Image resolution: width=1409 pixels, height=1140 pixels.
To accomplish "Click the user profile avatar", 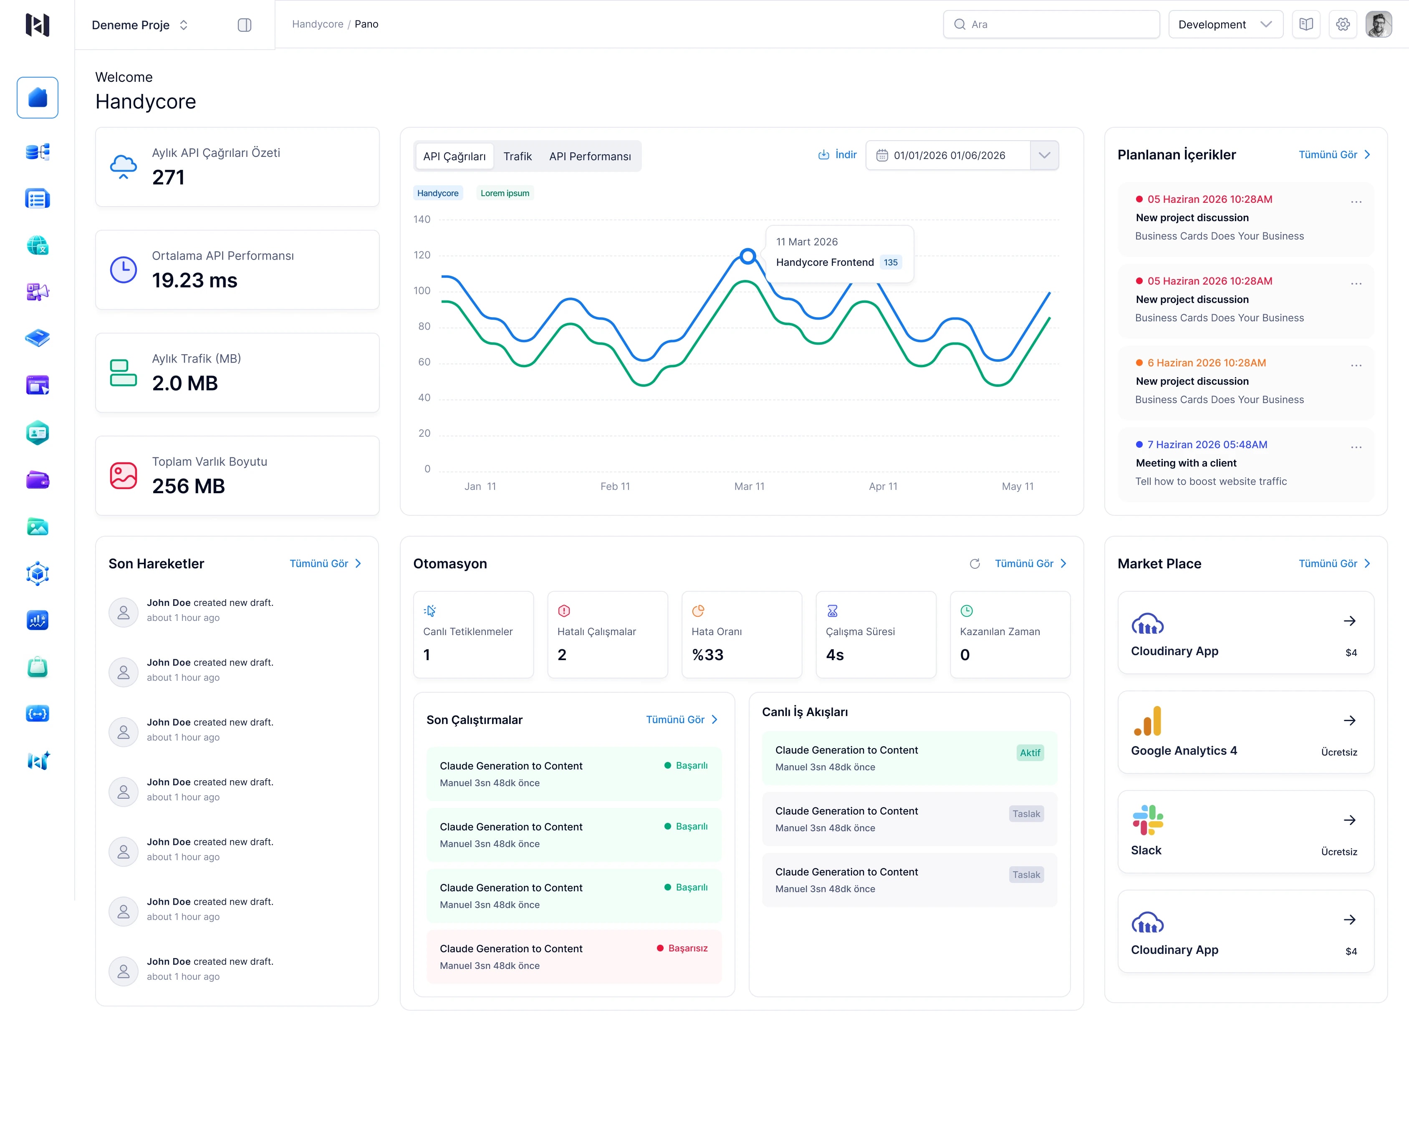I will click(x=1379, y=24).
